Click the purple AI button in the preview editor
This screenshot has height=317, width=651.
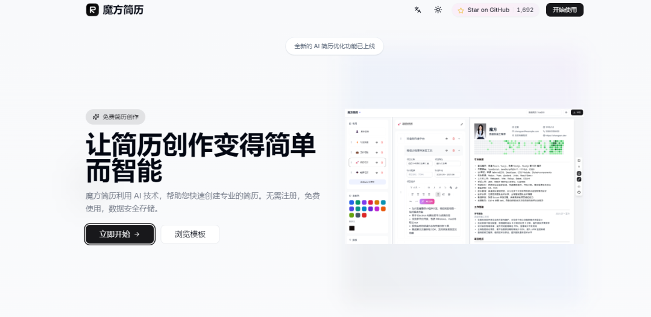pos(427,201)
